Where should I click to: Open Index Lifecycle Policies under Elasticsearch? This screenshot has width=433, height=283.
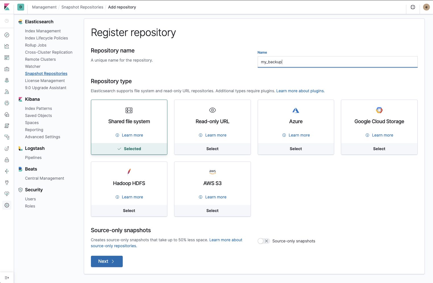tap(46, 38)
